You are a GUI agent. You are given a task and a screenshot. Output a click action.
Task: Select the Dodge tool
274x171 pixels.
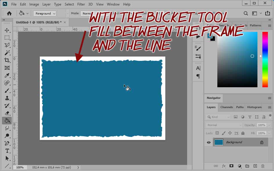pos(7,136)
